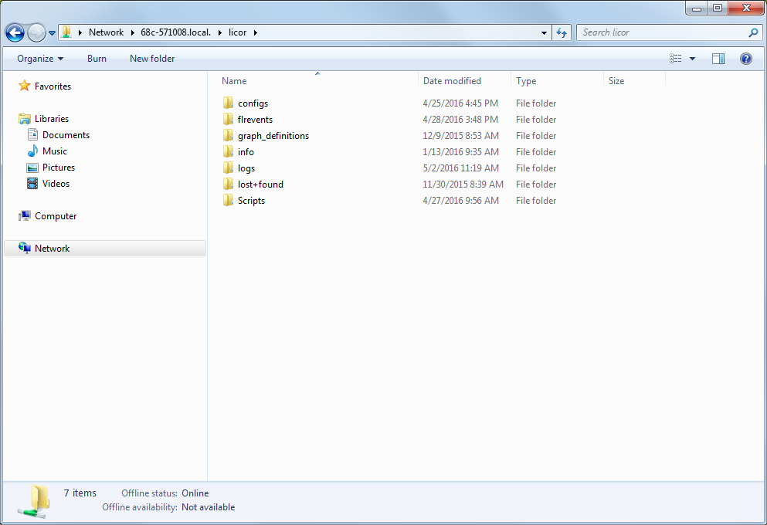Click the Documents library icon
Viewport: 767px width, 525px height.
(x=32, y=134)
